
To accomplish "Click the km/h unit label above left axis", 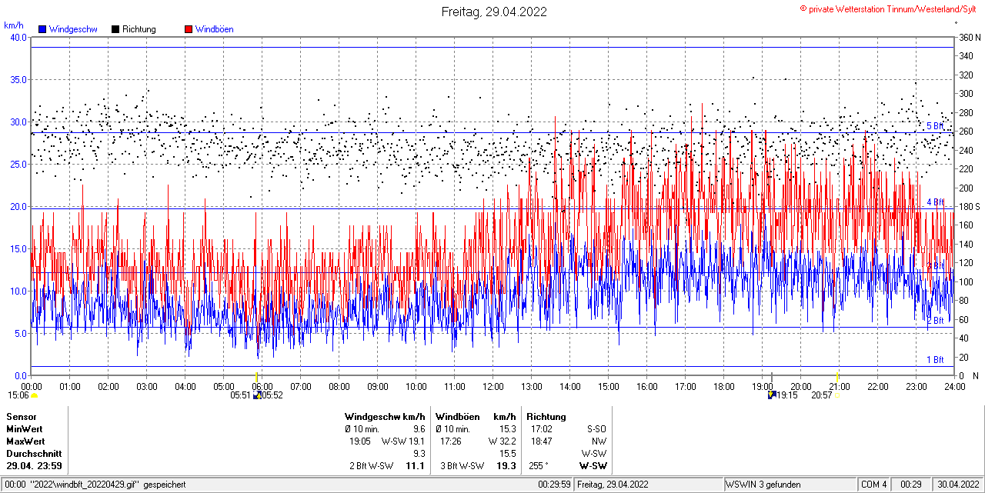I will click(14, 25).
